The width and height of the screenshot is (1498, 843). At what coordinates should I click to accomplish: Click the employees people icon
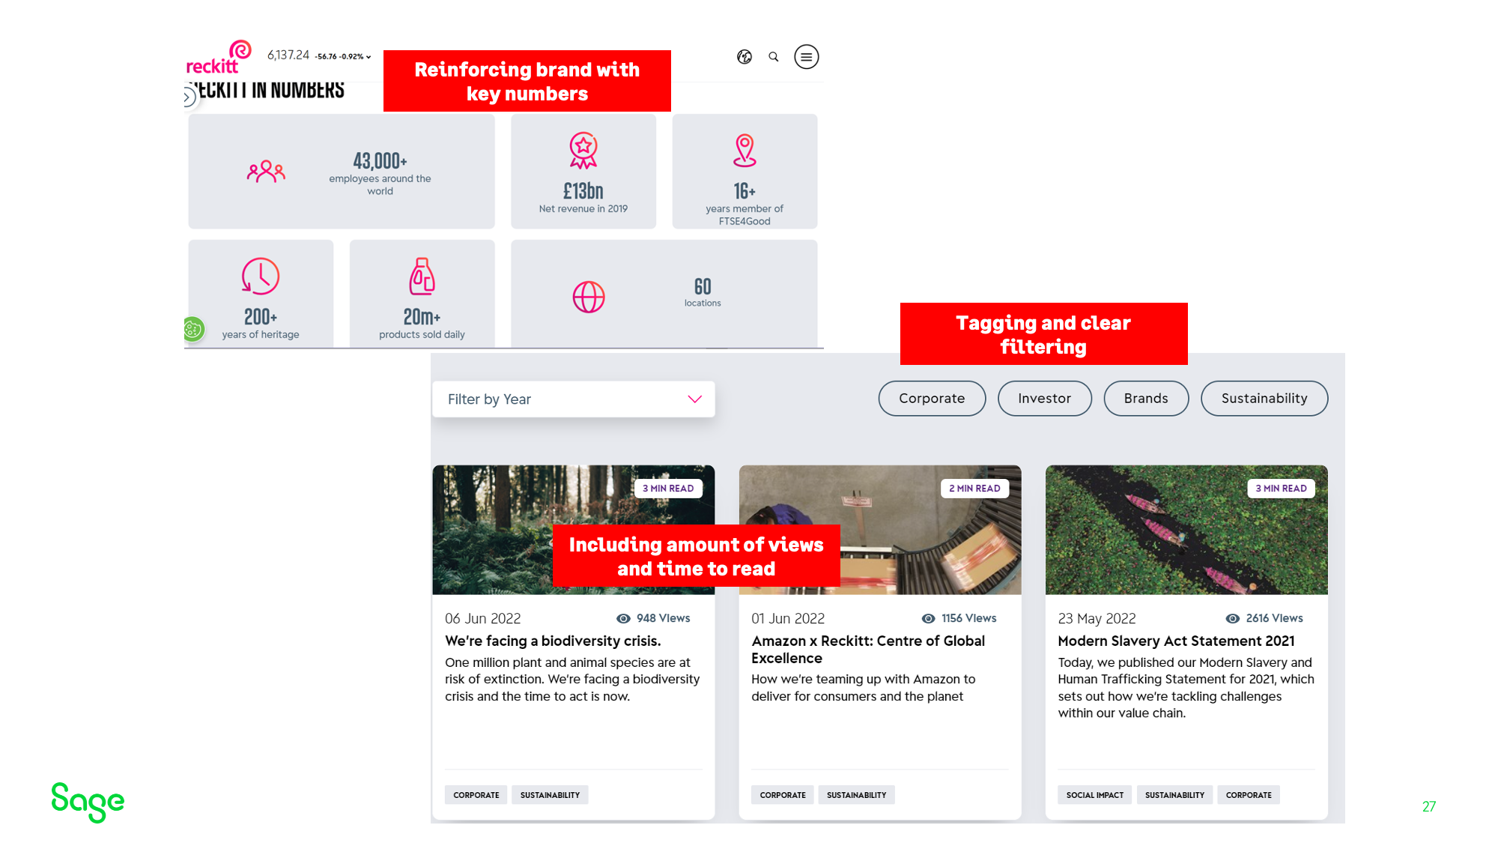266,172
